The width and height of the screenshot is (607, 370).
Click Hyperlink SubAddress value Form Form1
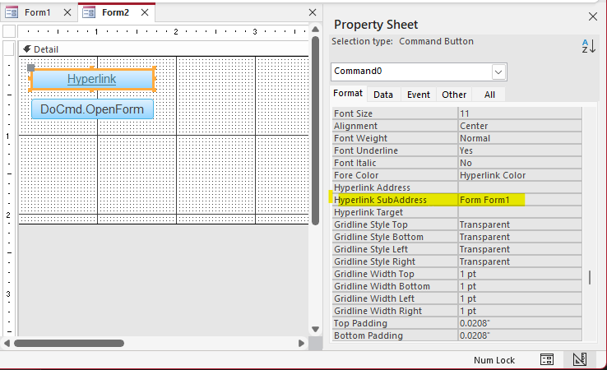pyautogui.click(x=520, y=200)
